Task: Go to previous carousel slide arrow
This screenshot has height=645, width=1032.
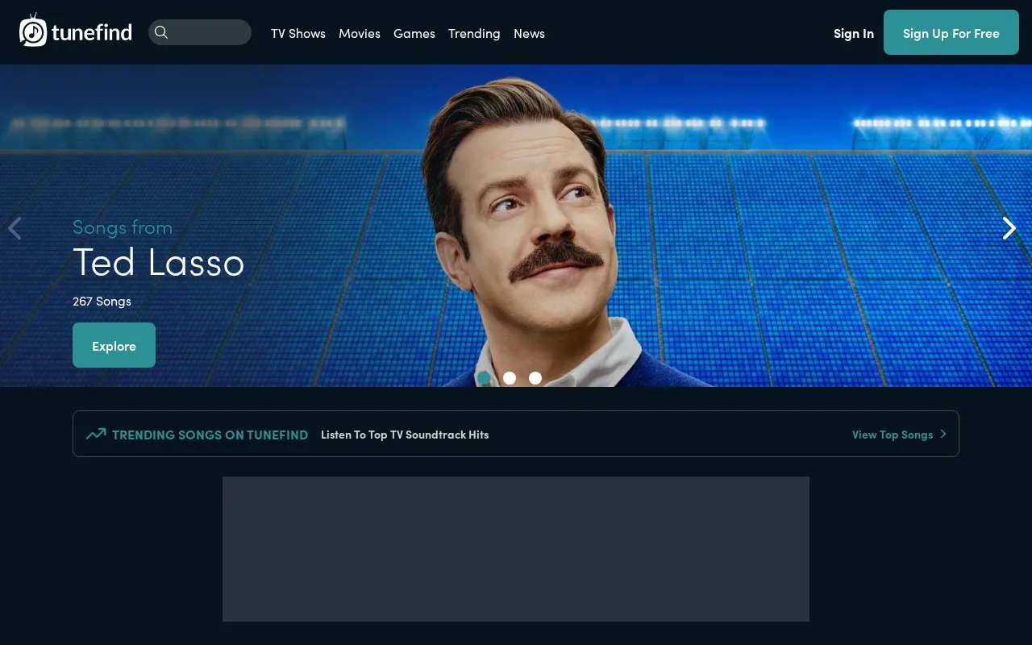Action: pyautogui.click(x=15, y=229)
